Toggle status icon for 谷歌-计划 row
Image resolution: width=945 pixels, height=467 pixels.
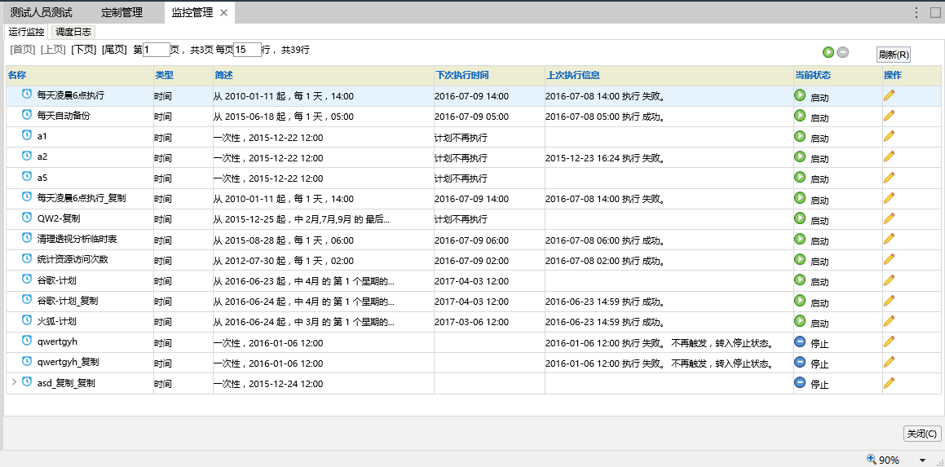pyautogui.click(x=800, y=280)
